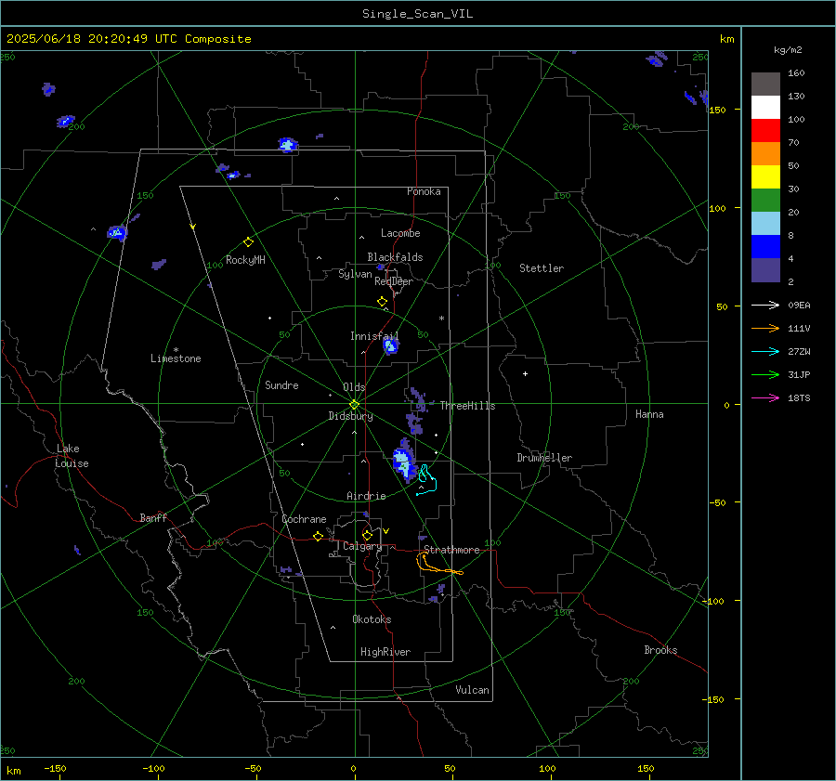Viewport: 836px width, 781px height.
Task: Click the Innisfail label
Action: [x=374, y=336]
